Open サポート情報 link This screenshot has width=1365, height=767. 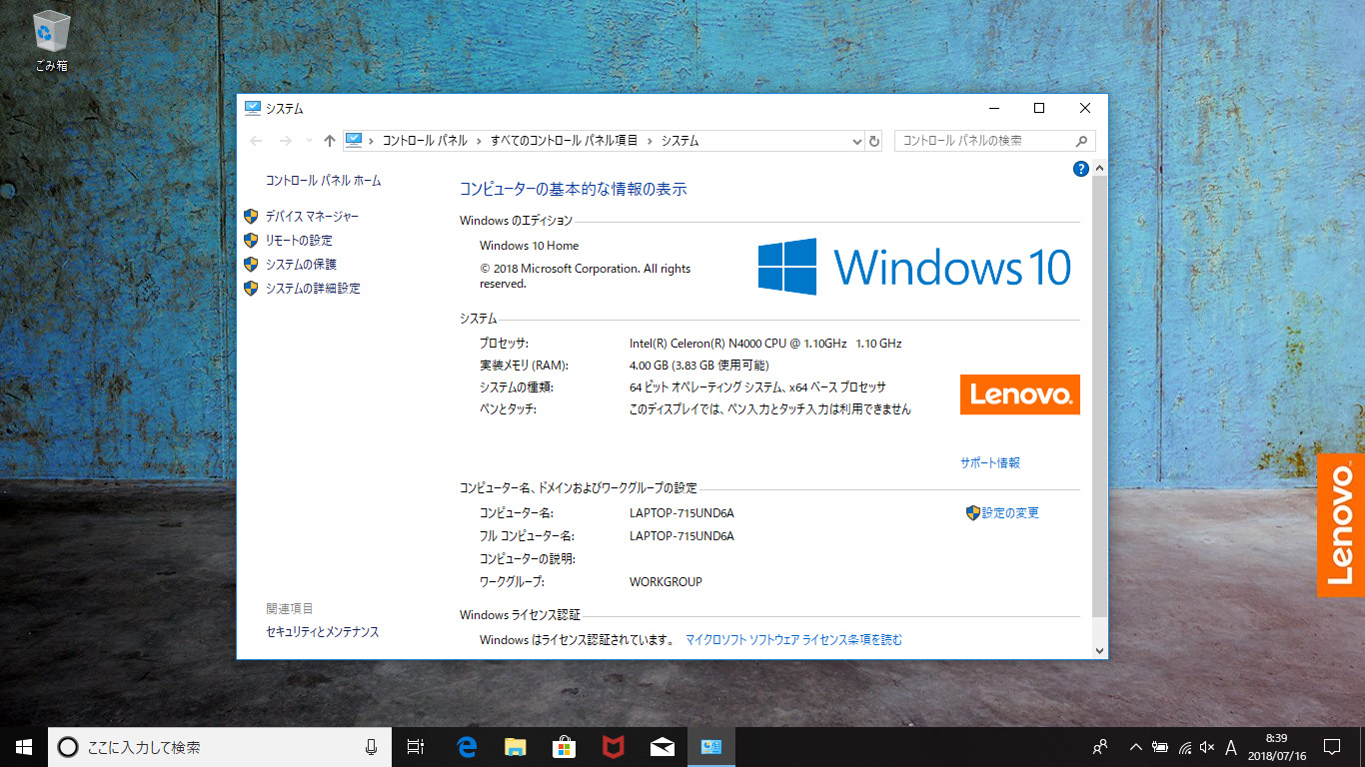[x=990, y=463]
